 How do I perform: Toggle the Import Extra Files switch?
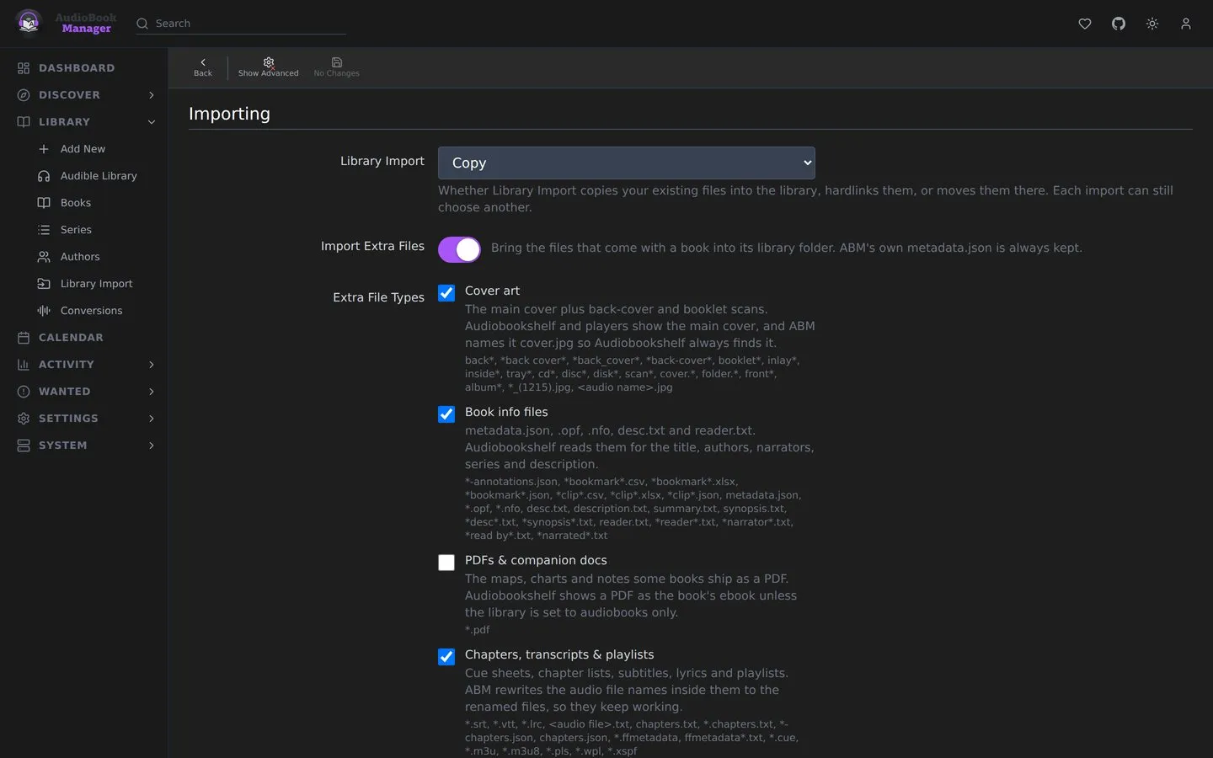pos(459,249)
